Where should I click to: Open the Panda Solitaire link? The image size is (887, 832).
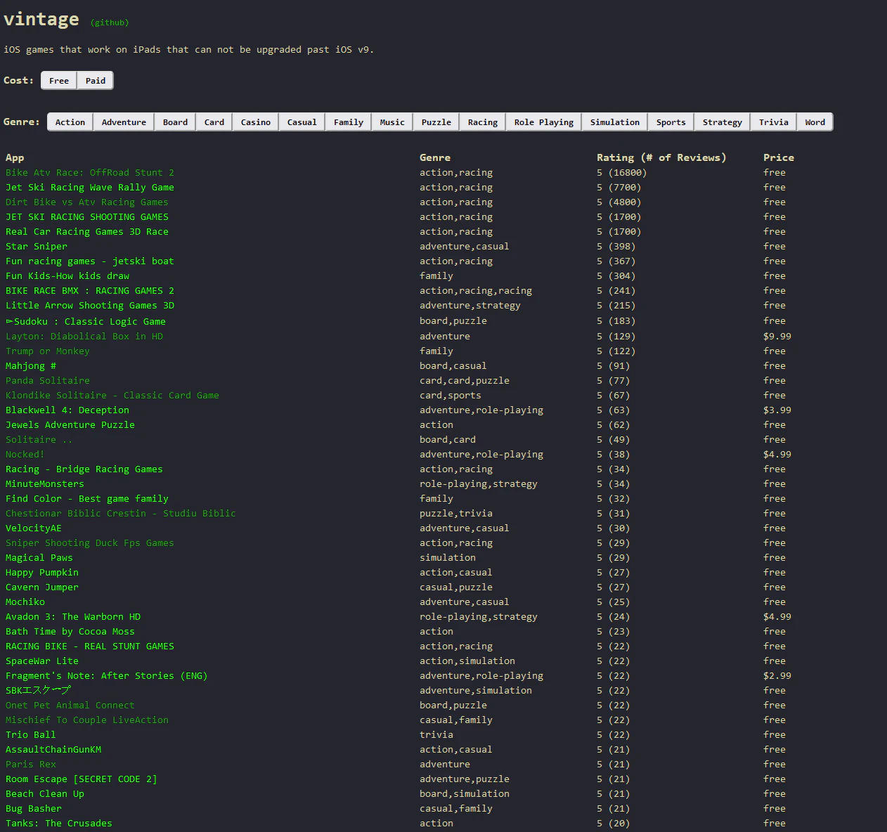(x=48, y=381)
